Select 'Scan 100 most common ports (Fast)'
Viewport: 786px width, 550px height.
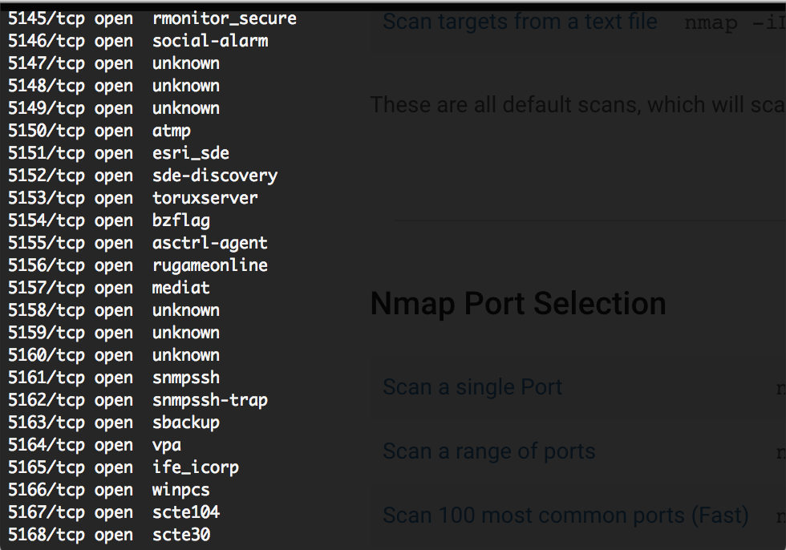point(565,516)
